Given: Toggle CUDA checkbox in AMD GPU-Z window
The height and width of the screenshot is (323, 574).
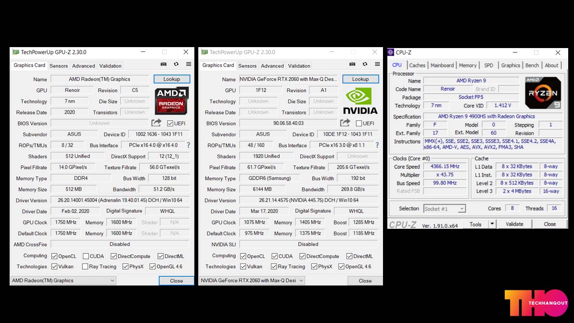Looking at the screenshot, I should pyautogui.click(x=86, y=256).
